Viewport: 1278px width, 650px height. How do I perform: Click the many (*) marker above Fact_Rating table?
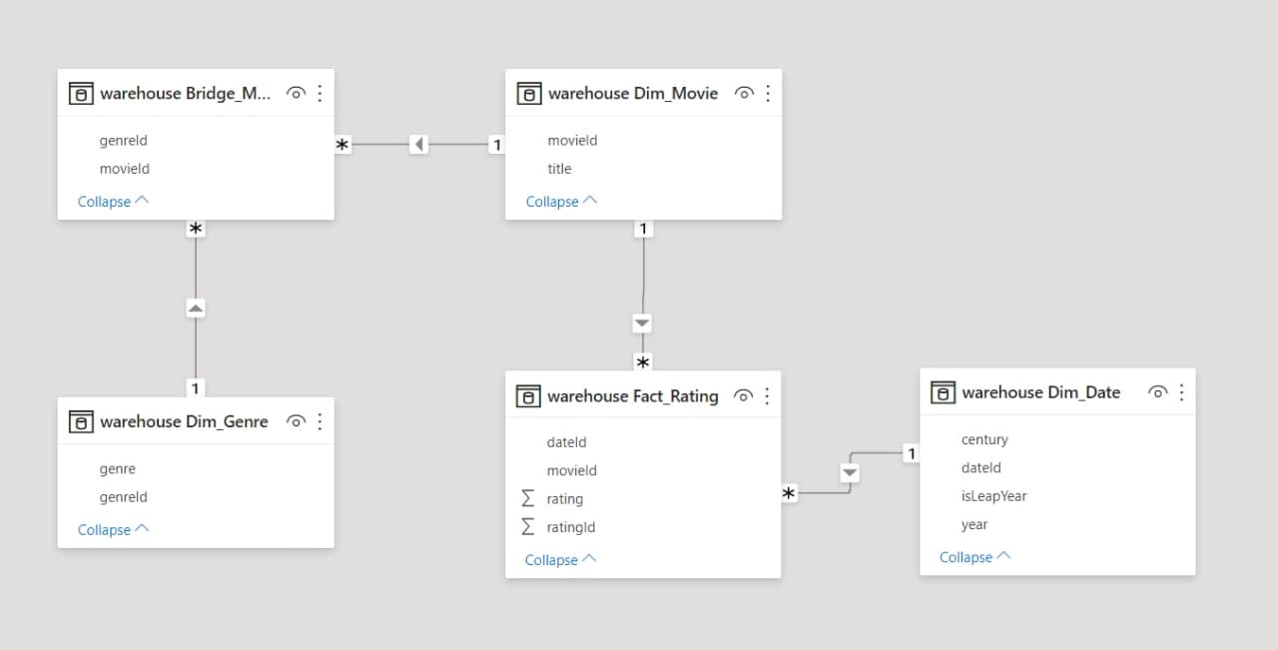[x=643, y=362]
